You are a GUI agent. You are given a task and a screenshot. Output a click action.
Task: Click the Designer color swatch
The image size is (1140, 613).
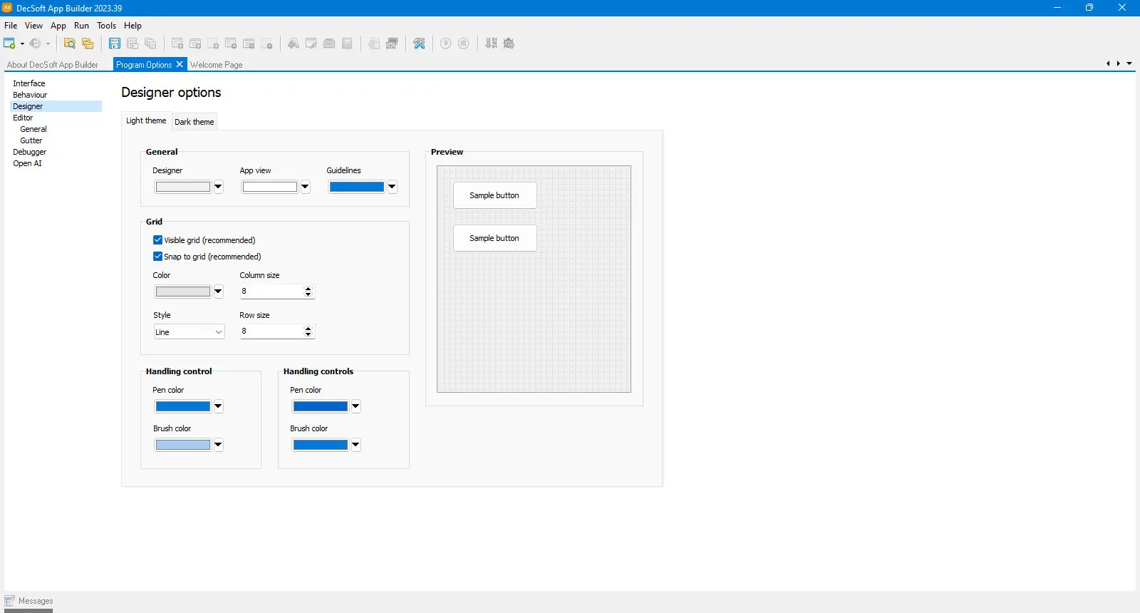[183, 187]
